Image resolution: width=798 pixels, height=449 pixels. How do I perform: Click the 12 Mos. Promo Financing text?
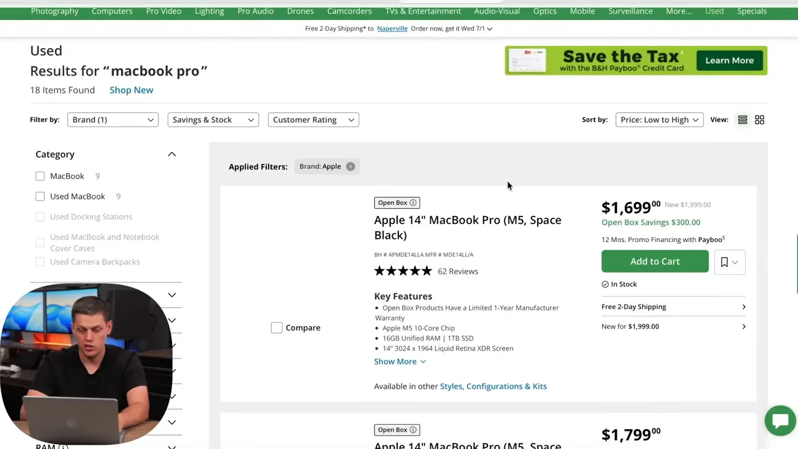pos(663,239)
